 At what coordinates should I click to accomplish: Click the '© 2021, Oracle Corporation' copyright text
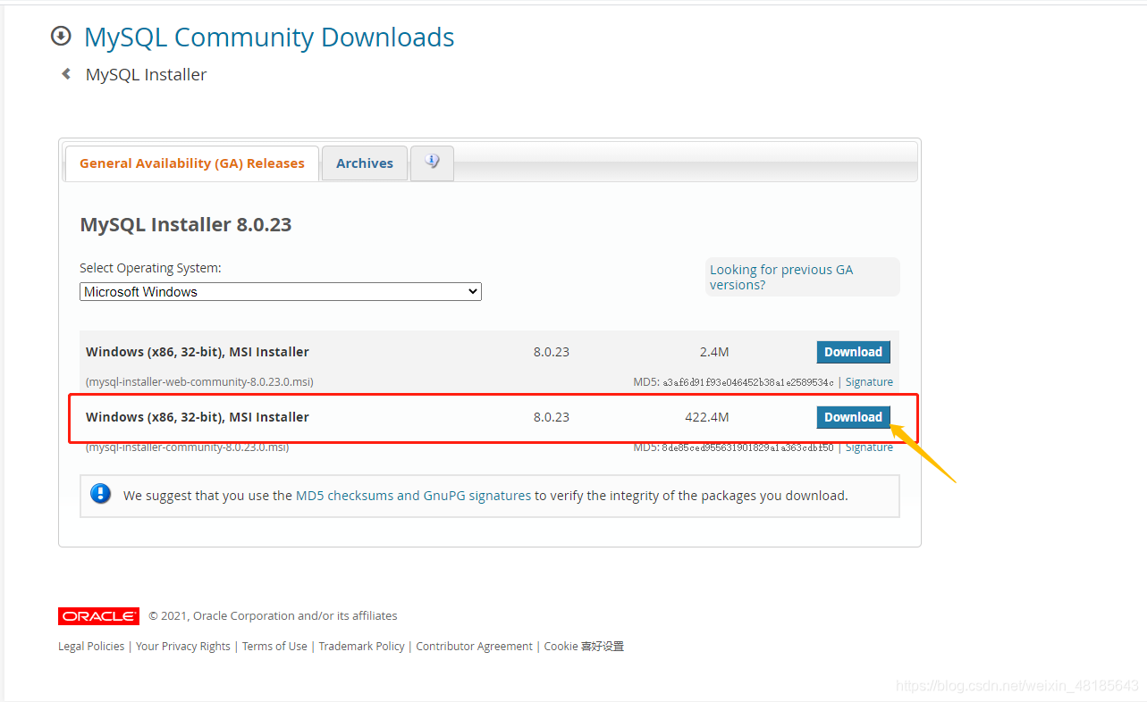(273, 616)
